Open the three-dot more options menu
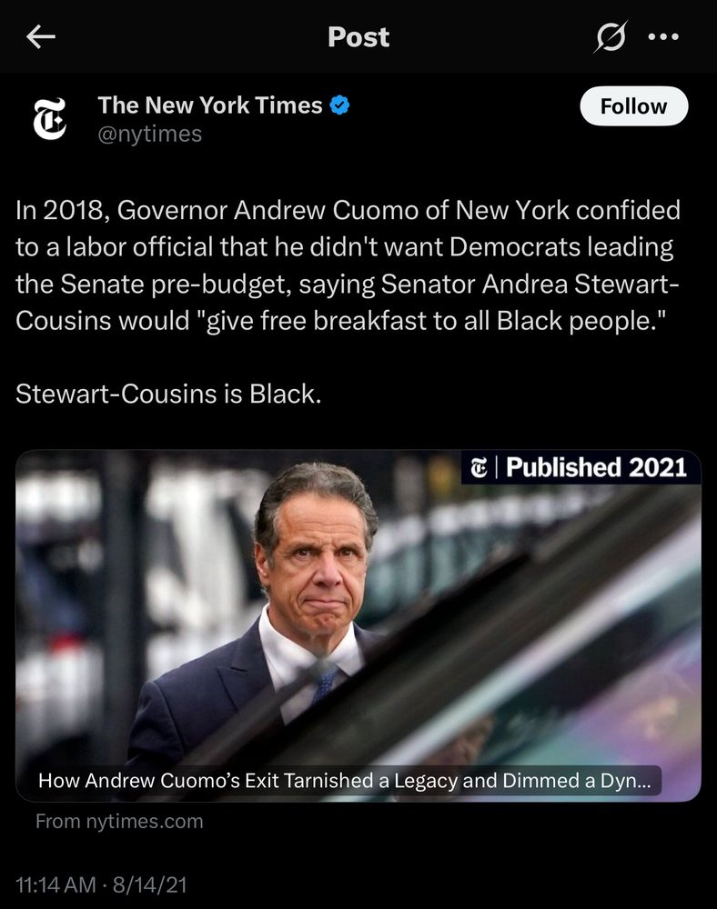Viewport: 717px width, 909px height. tap(663, 37)
